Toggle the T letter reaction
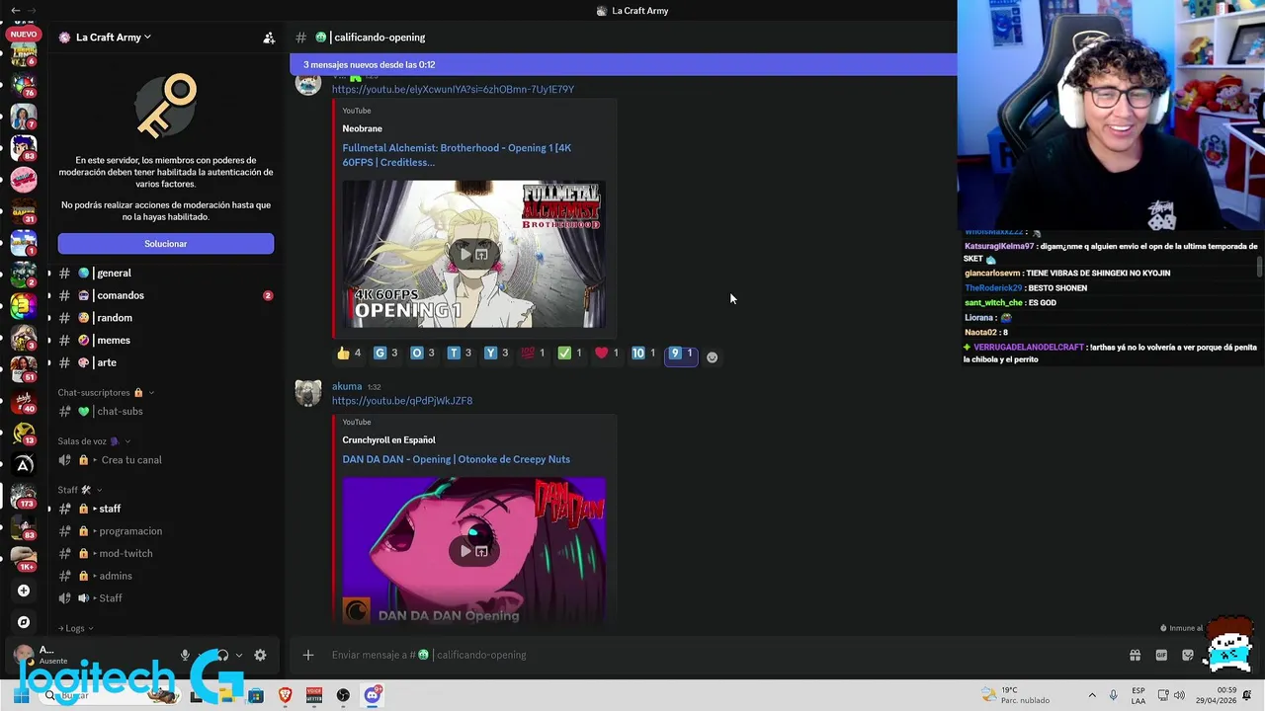The height and width of the screenshot is (711, 1265). click(x=460, y=354)
